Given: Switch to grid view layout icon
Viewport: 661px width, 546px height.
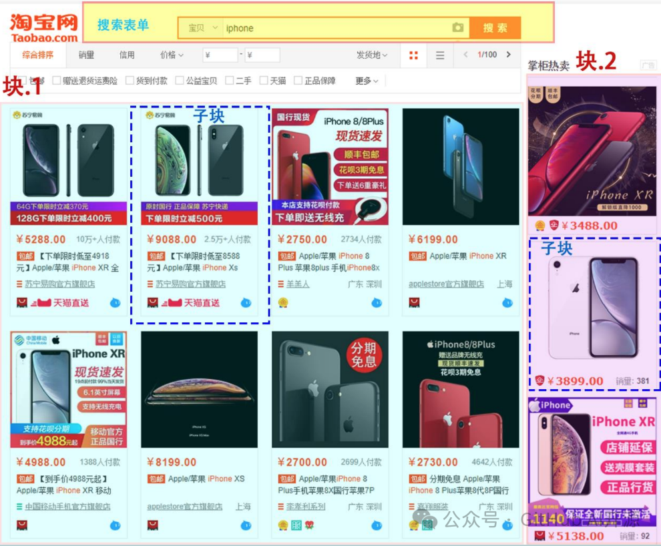Looking at the screenshot, I should click(413, 55).
